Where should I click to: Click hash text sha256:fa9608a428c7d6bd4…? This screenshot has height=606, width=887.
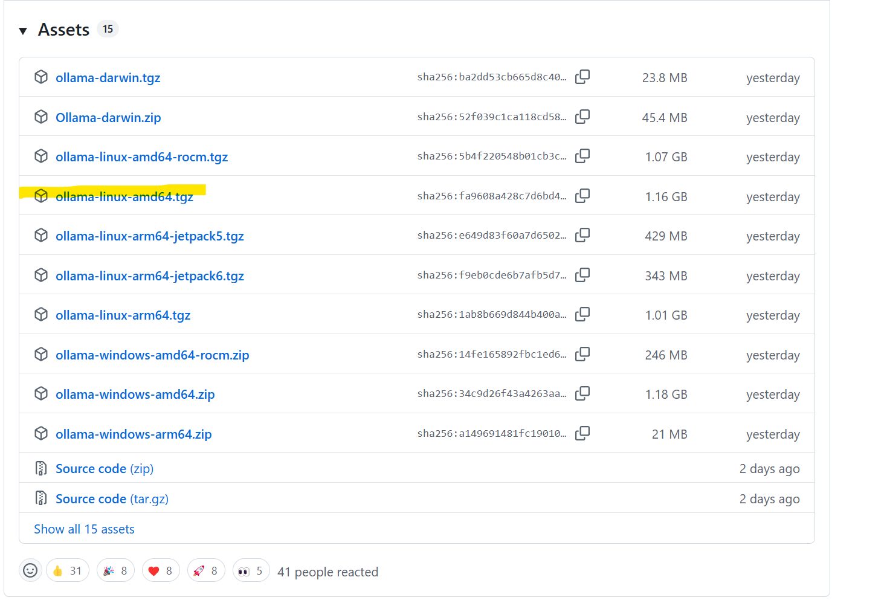(x=492, y=196)
